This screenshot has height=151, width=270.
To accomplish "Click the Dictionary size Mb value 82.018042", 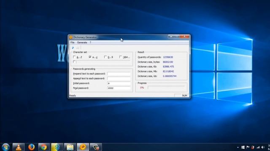I will tap(168, 71).
